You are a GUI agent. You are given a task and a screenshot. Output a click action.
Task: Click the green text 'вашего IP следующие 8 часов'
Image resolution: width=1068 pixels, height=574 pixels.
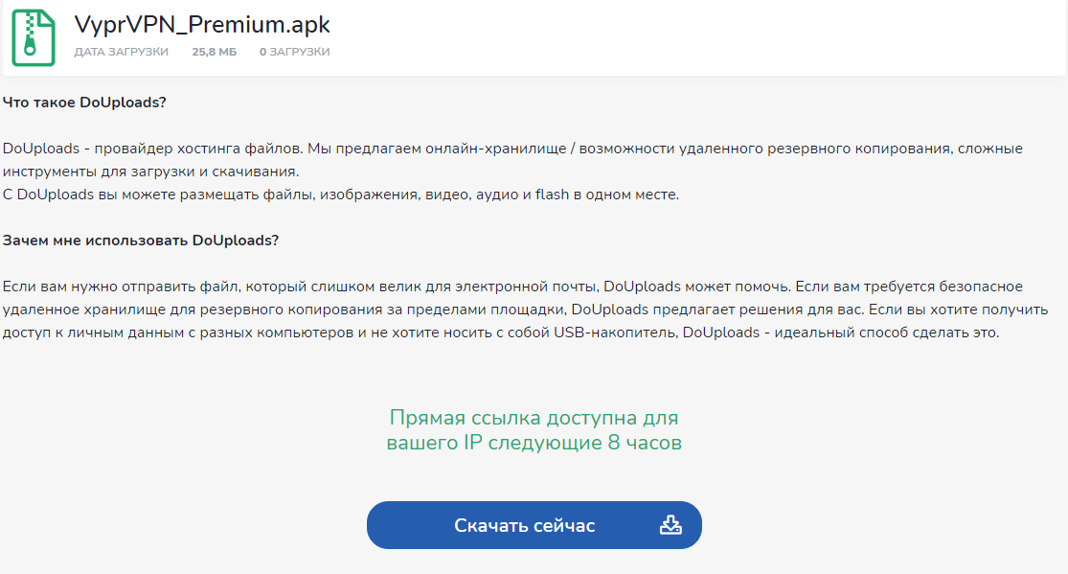point(534,443)
